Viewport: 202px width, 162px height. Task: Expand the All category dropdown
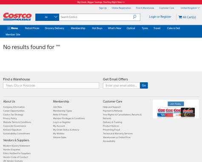point(47,17)
